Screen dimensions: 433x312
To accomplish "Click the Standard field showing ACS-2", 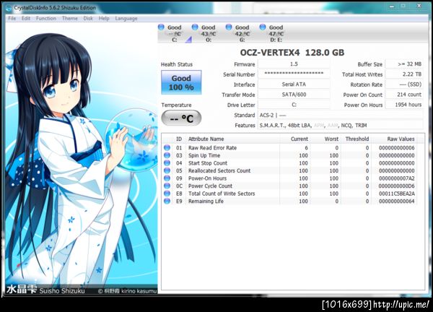I will (x=340, y=115).
